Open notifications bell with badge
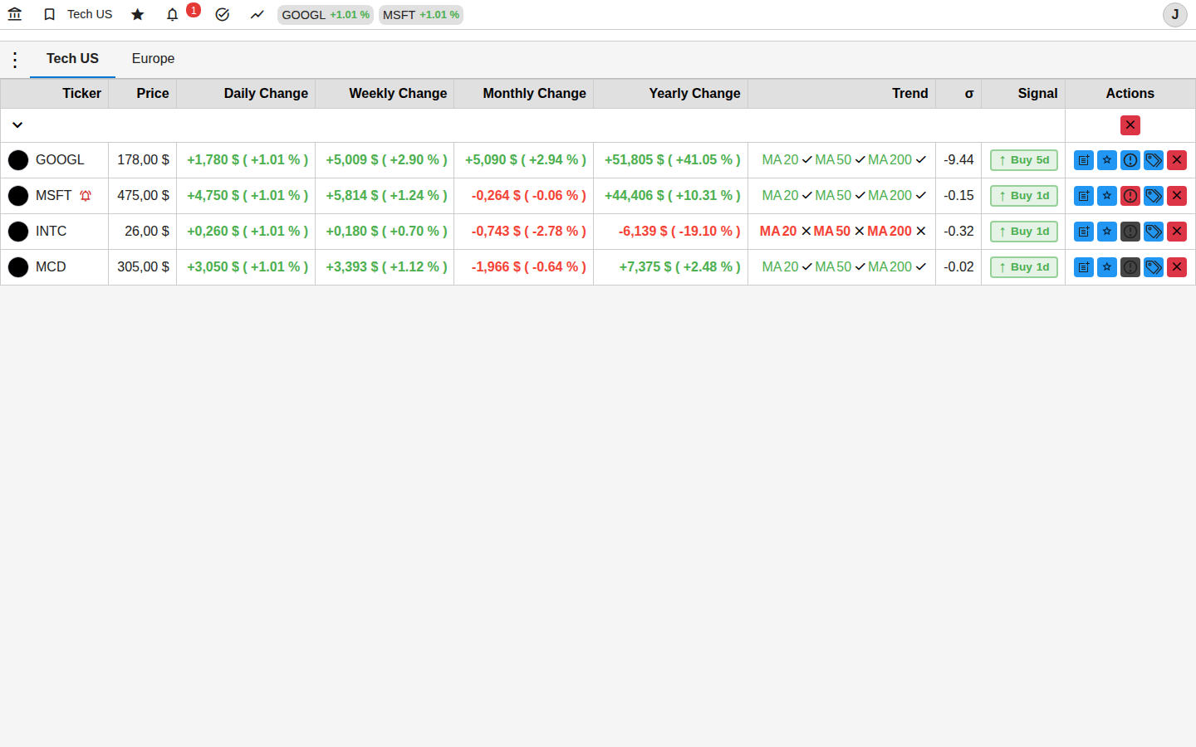 (173, 14)
